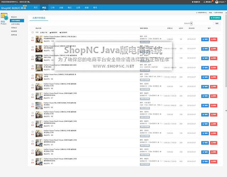Viewport: 227px width, 177px height.
Task: Click gray spec button in Nora row
Action: click(145, 80)
